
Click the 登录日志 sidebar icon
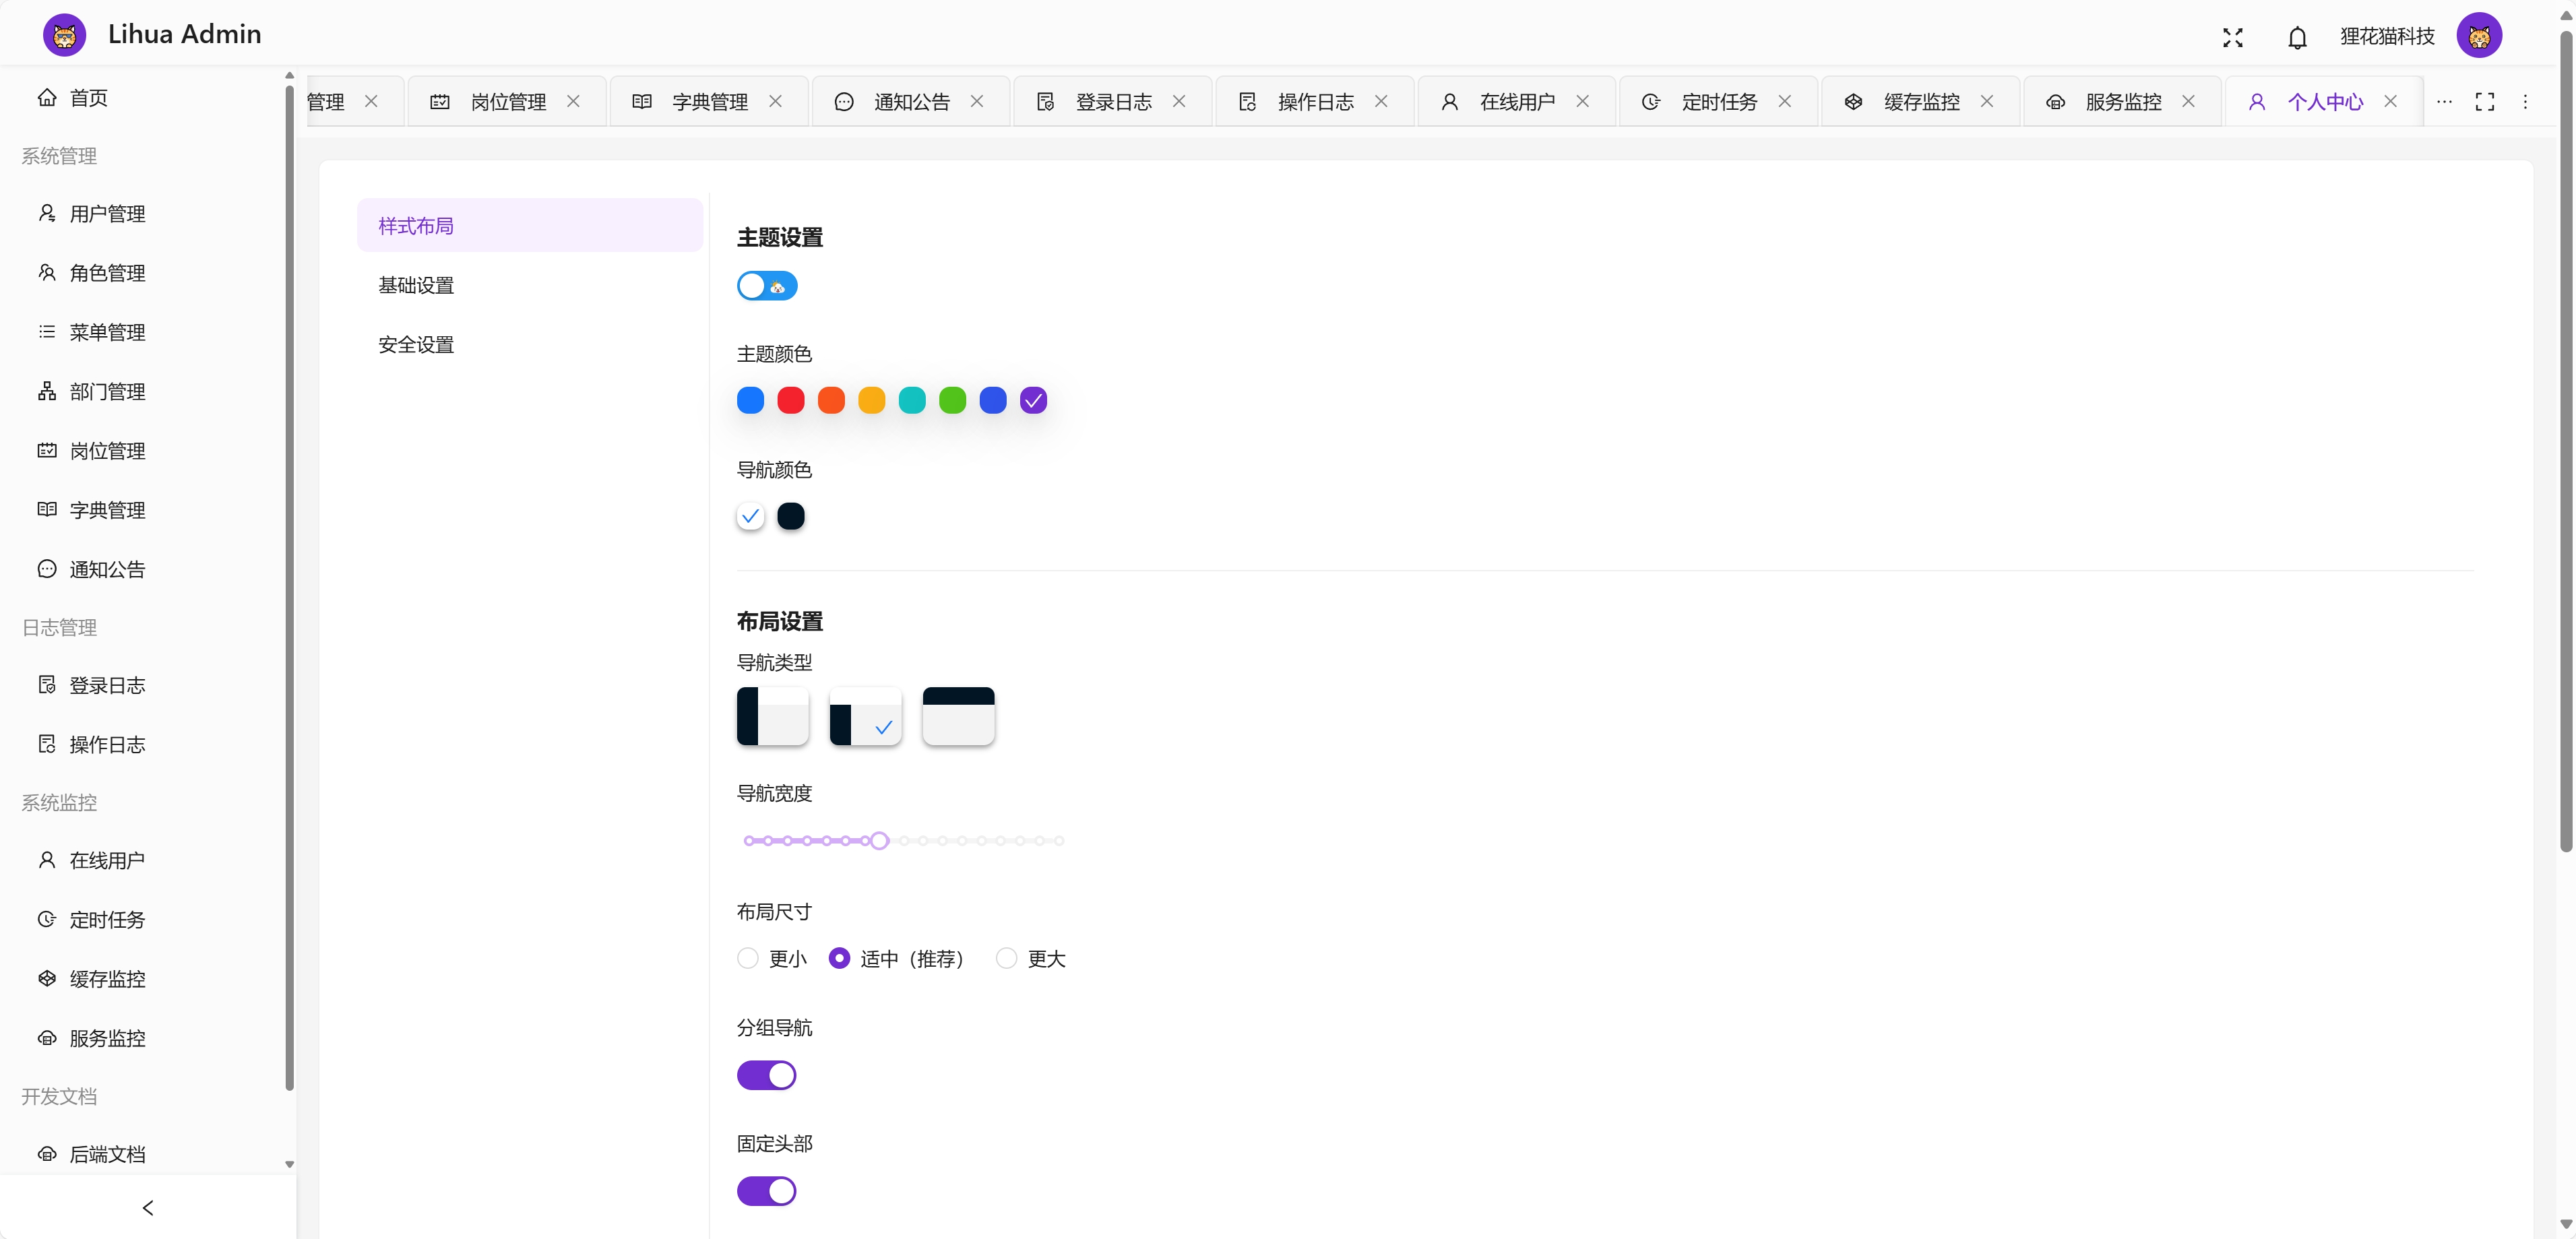(x=47, y=684)
